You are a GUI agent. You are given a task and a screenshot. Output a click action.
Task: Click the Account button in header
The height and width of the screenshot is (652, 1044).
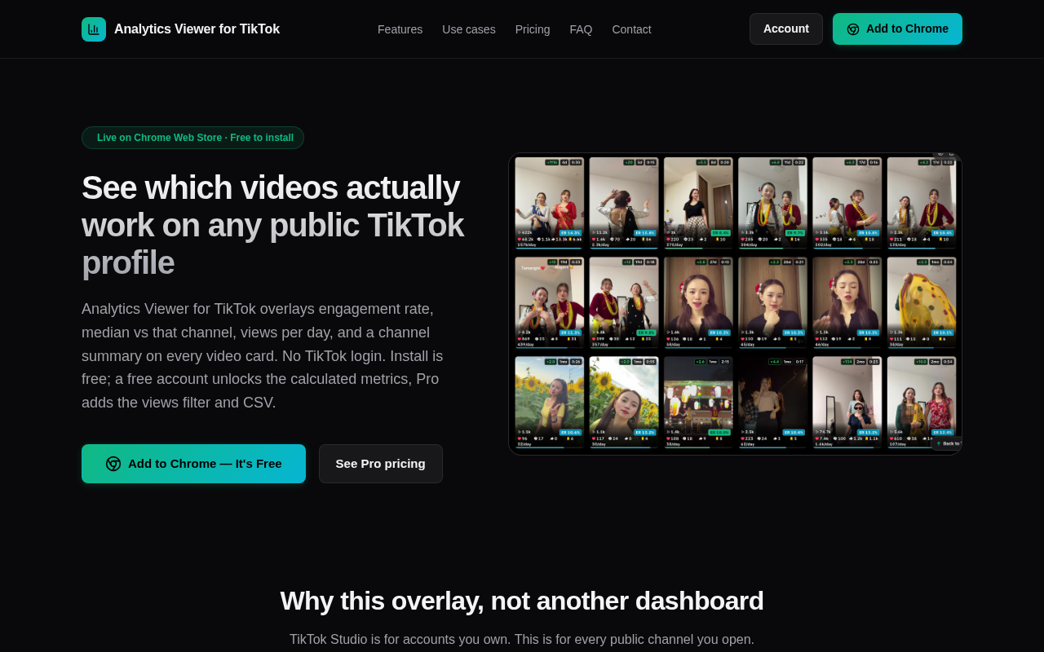786,29
